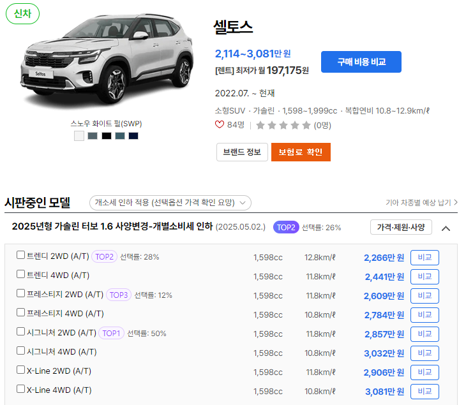Check the 시그니처 4WD (A/T) checkbox

pyautogui.click(x=20, y=350)
